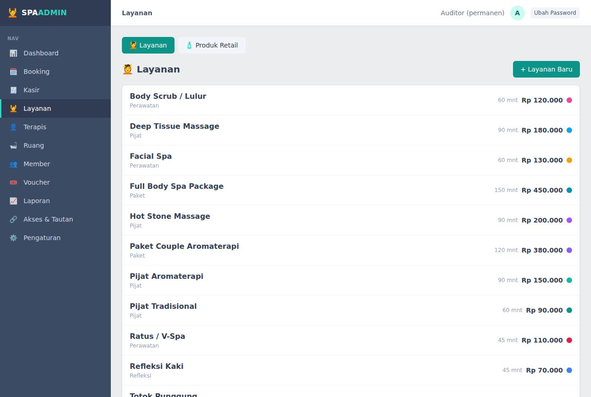
Task: Open the Dashboard chart icon in sidebar
Action: [x=13, y=53]
